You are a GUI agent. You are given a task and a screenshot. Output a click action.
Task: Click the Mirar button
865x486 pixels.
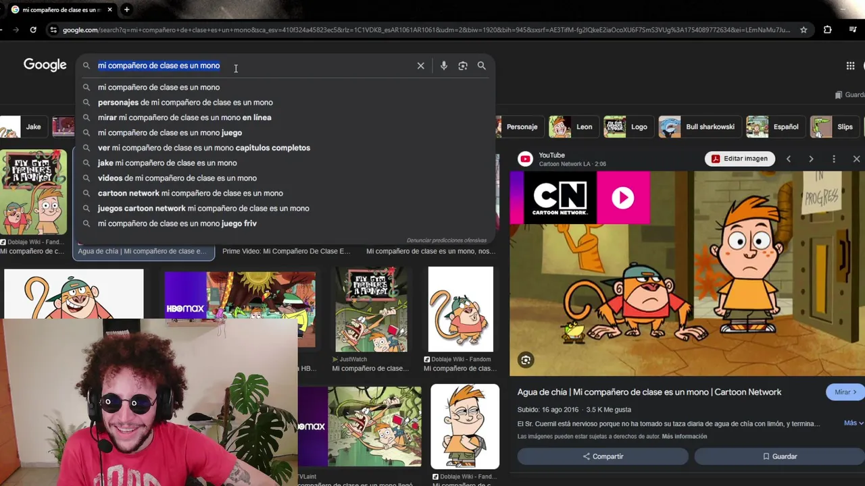pyautogui.click(x=845, y=392)
